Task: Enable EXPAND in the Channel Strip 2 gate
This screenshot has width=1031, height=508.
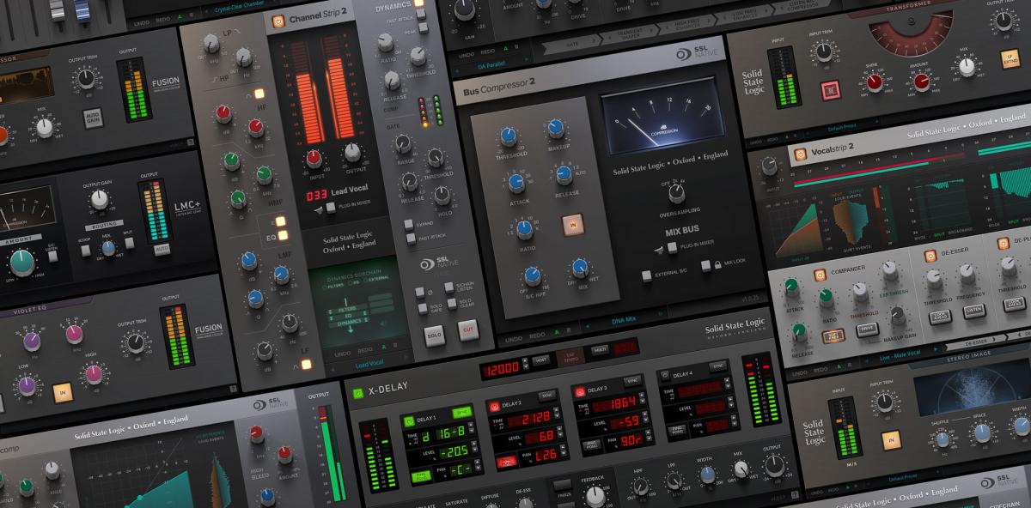Action: tap(410, 226)
